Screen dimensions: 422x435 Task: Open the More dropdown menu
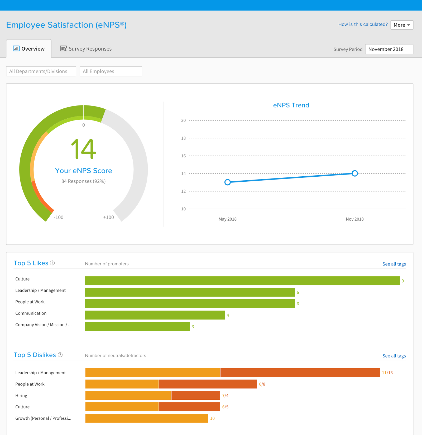pos(402,25)
